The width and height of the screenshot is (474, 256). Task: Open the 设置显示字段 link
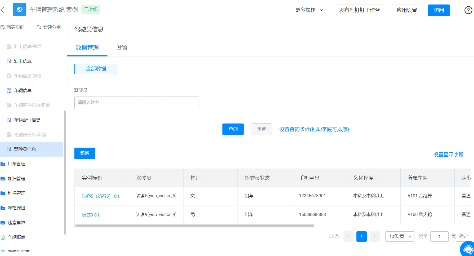pyautogui.click(x=449, y=155)
